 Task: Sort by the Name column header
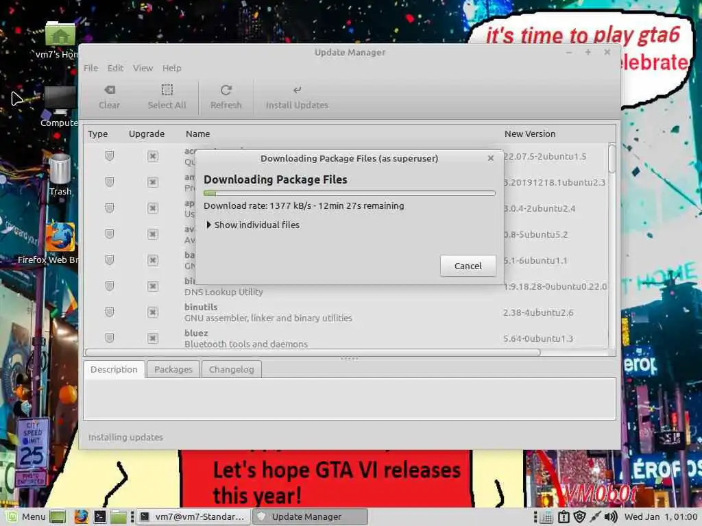pos(198,134)
